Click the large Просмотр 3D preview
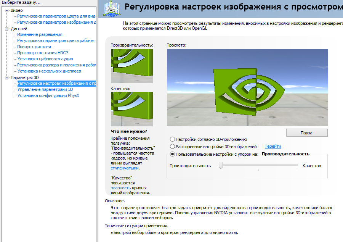 coord(247,87)
